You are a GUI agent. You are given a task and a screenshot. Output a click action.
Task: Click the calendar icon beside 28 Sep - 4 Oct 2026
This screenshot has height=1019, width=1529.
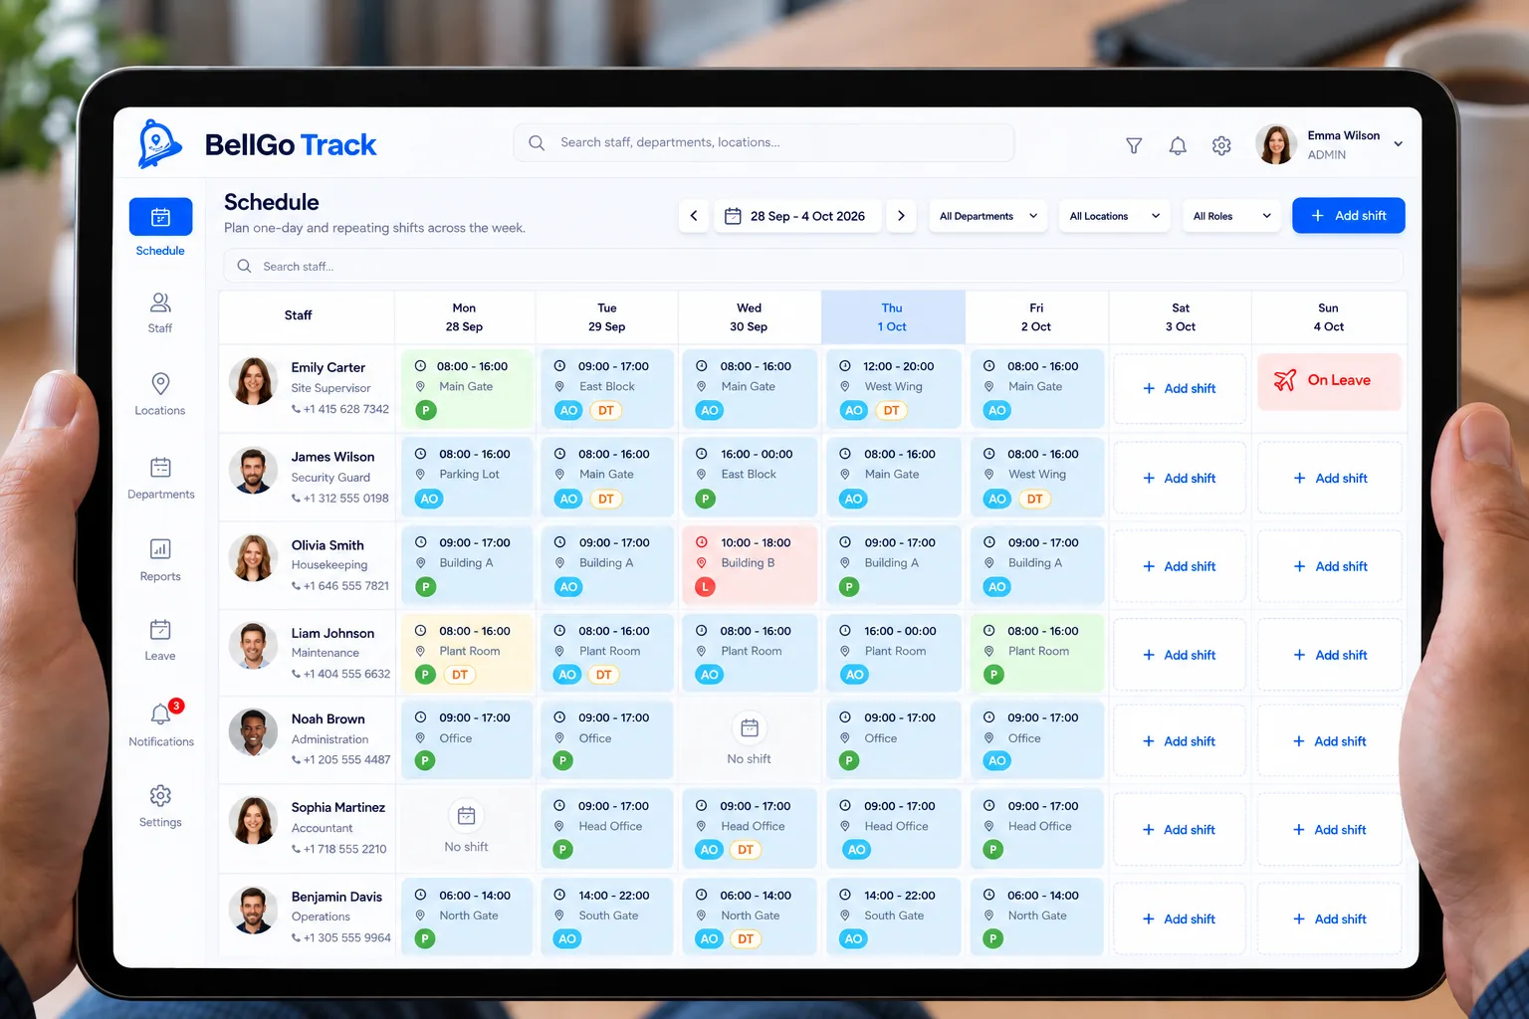tap(733, 216)
